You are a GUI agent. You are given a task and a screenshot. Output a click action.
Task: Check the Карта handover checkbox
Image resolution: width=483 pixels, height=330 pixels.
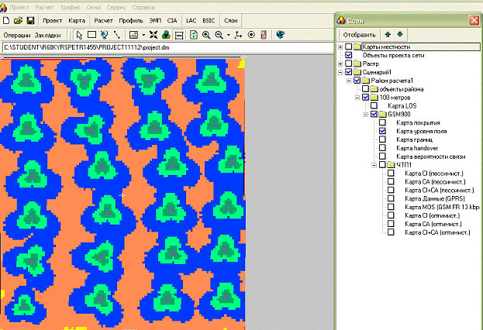click(382, 148)
